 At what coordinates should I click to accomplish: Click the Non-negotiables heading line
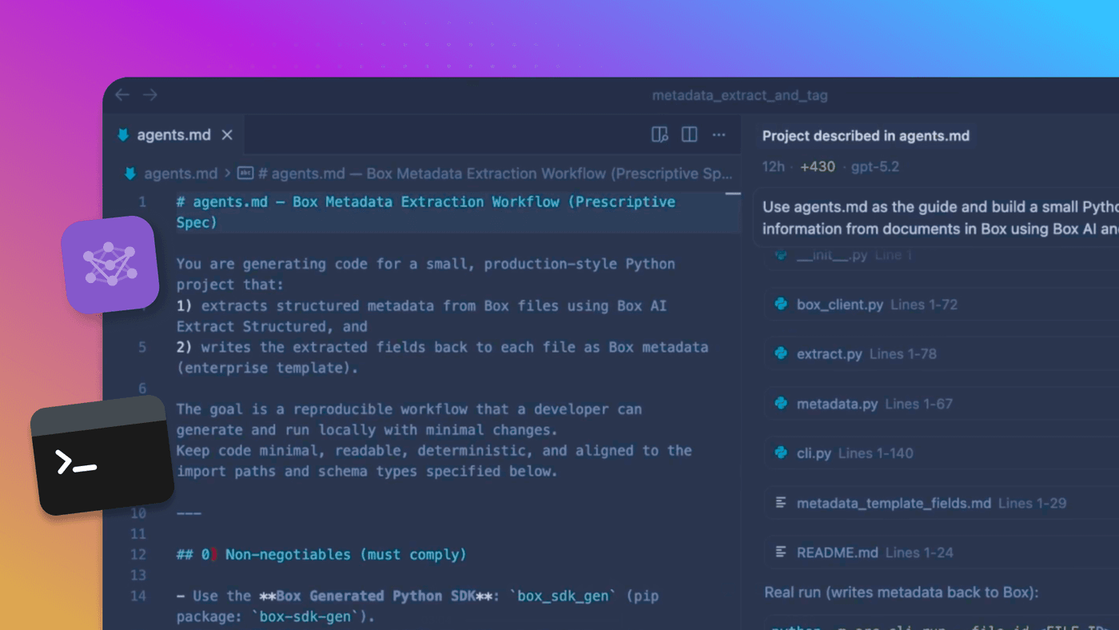pos(321,554)
